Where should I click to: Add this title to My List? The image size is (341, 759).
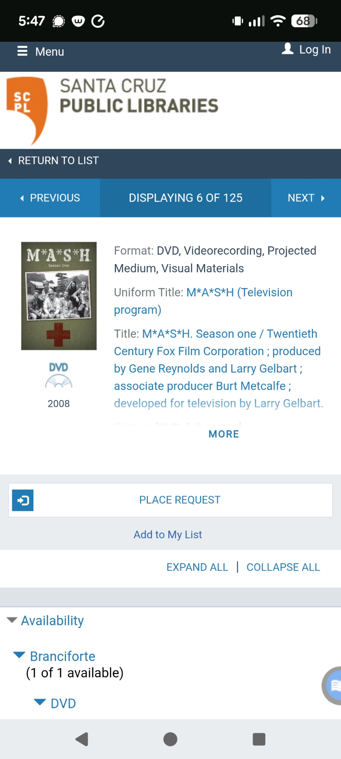tap(168, 534)
